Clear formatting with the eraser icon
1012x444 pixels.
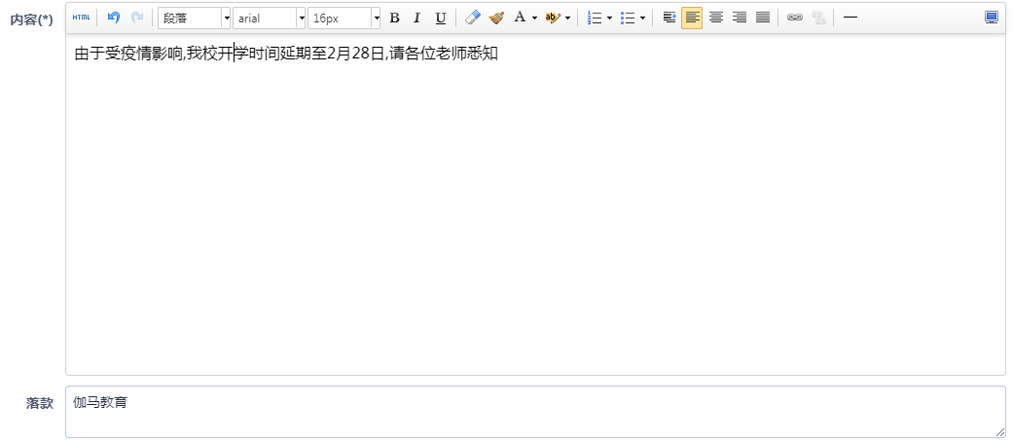point(473,18)
